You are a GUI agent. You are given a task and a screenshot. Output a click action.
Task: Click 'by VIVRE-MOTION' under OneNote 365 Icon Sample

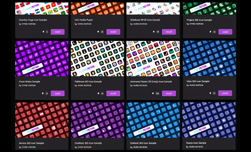pos(83,147)
